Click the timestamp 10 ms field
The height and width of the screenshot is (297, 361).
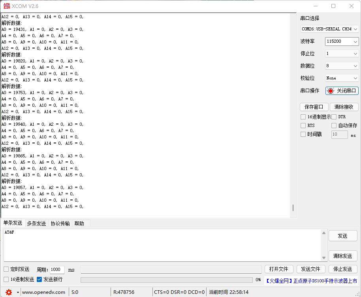click(x=339, y=134)
